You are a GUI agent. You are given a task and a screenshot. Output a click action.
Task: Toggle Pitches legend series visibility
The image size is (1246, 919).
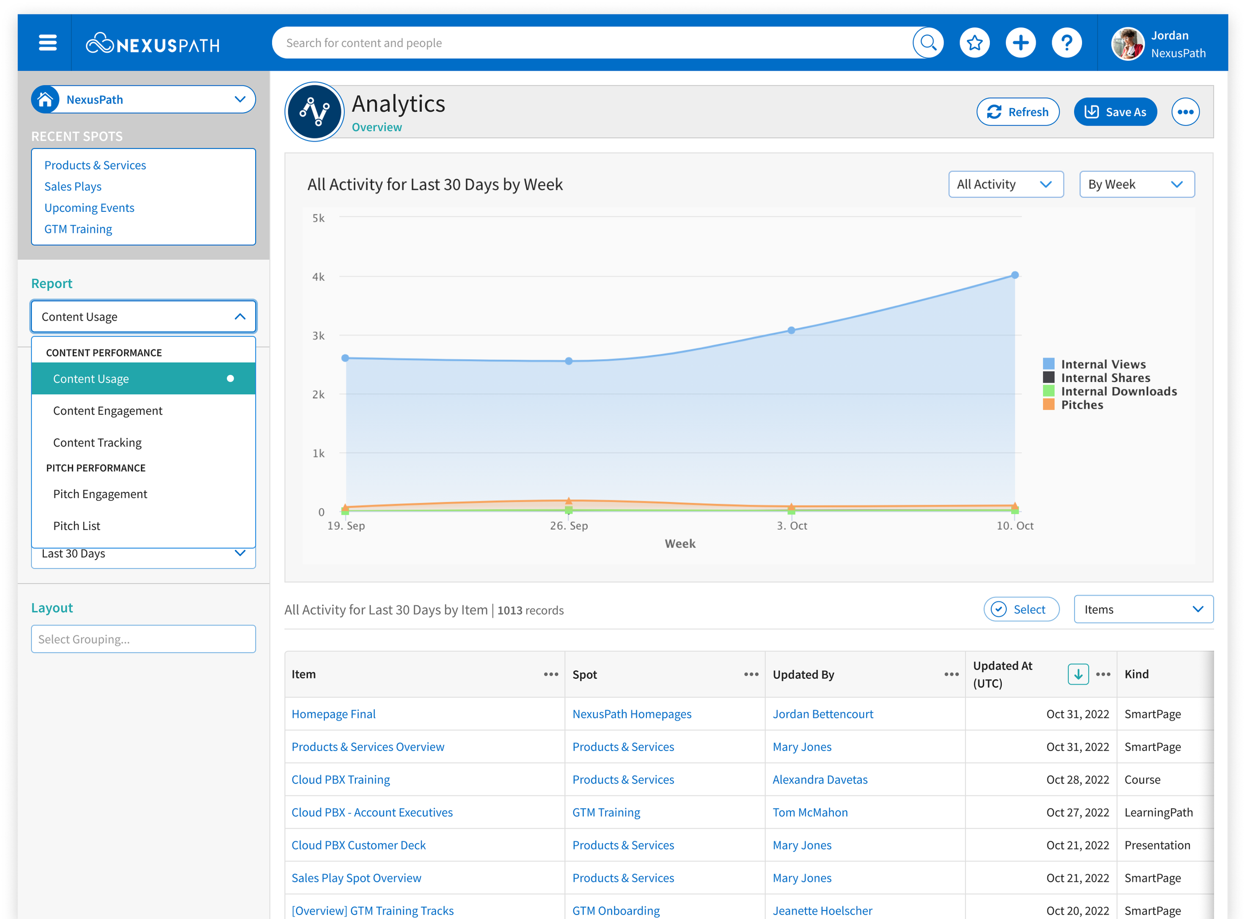[x=1082, y=405]
